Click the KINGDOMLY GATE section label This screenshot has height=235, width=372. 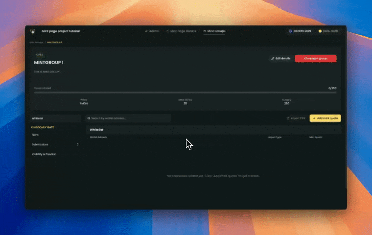(43, 127)
